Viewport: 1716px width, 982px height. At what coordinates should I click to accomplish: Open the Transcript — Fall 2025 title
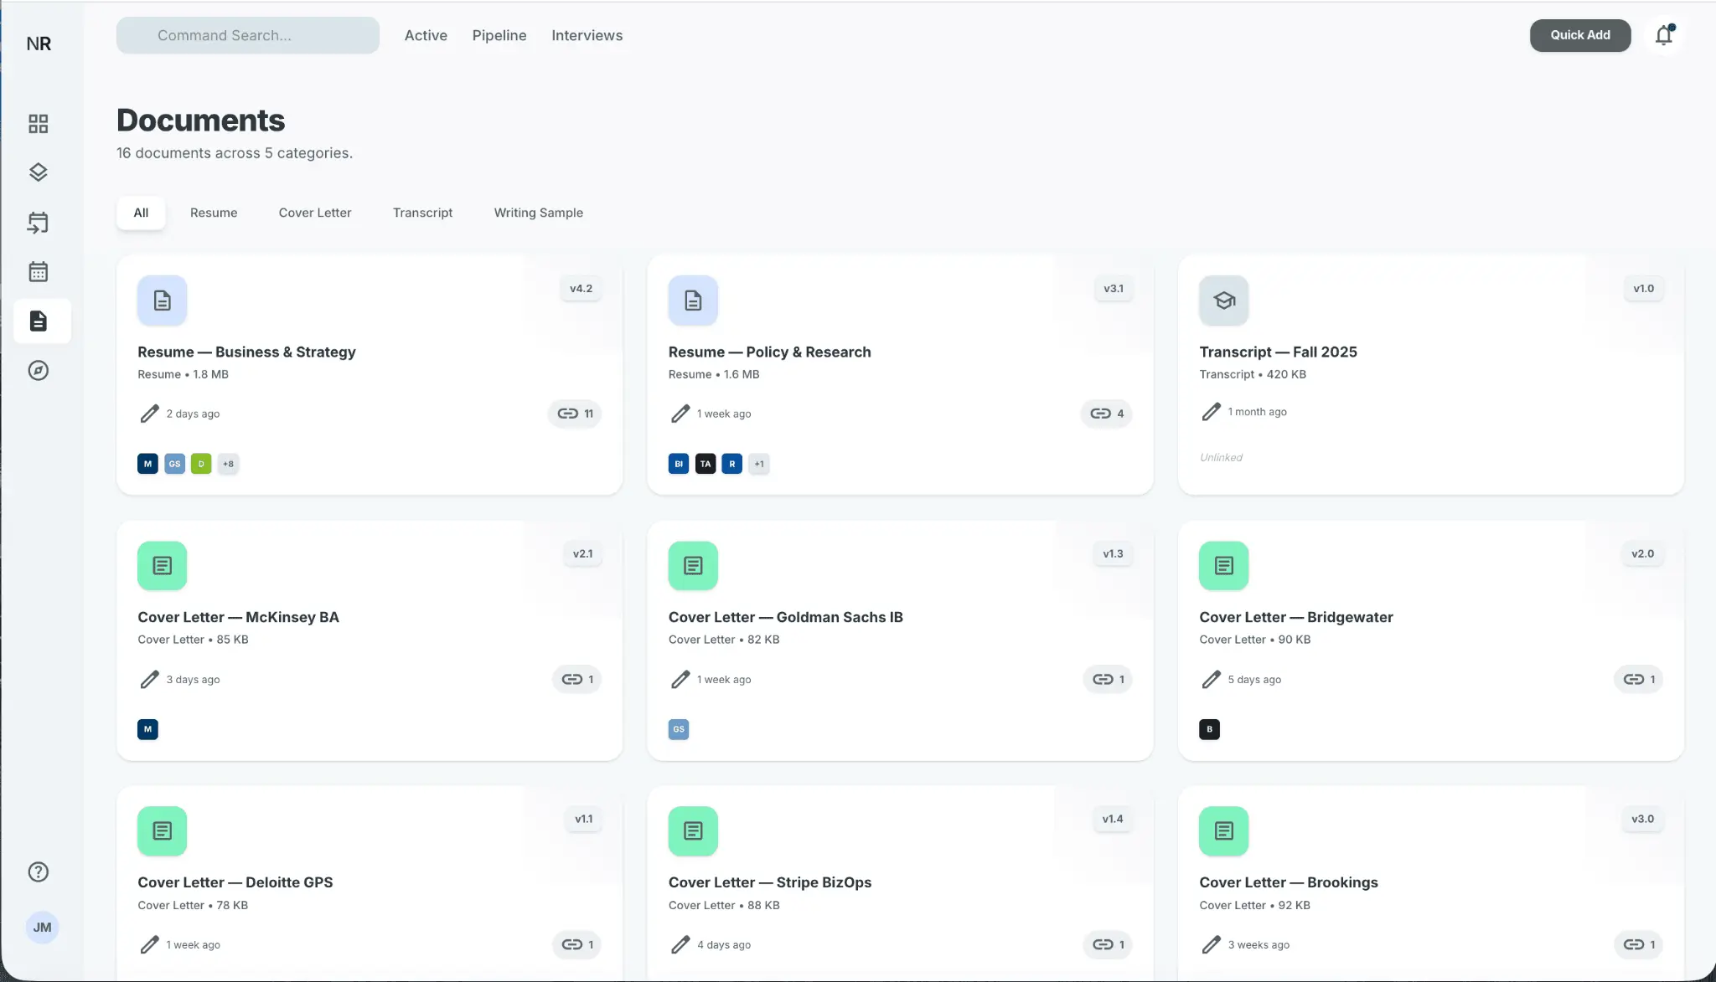(x=1278, y=352)
